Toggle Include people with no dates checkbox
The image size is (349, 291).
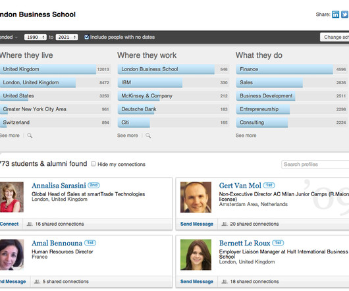tap(87, 37)
